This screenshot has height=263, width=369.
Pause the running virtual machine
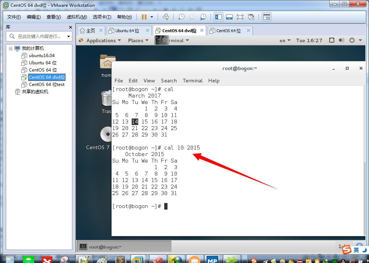pyautogui.click(x=144, y=17)
